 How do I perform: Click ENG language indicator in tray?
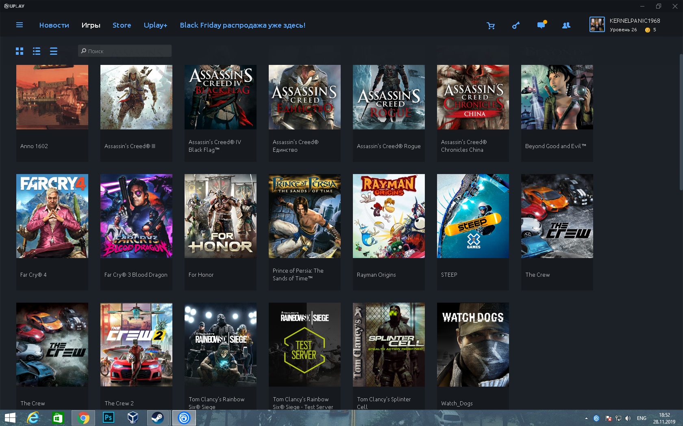pyautogui.click(x=642, y=418)
